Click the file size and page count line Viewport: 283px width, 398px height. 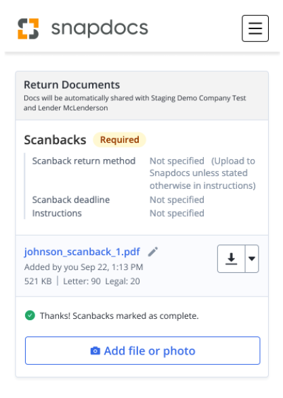pyautogui.click(x=82, y=282)
